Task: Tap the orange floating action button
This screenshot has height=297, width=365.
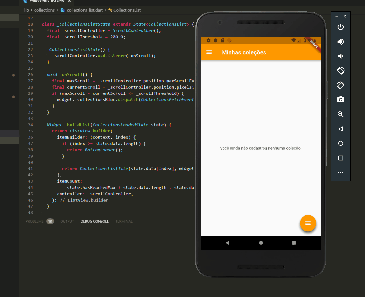Action: (308, 223)
